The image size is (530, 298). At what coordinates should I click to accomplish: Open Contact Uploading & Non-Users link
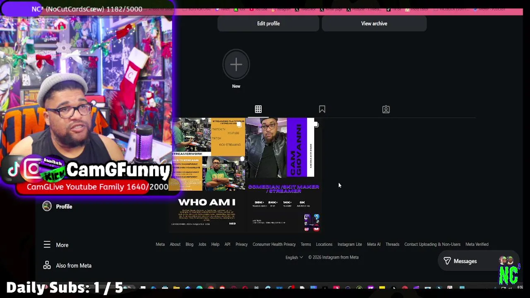pos(432,244)
